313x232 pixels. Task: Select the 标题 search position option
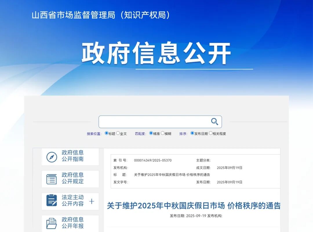[x=107, y=133]
